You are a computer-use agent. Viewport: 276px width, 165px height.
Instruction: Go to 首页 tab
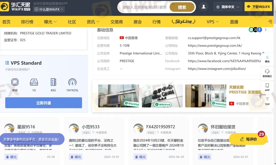tap(6, 22)
